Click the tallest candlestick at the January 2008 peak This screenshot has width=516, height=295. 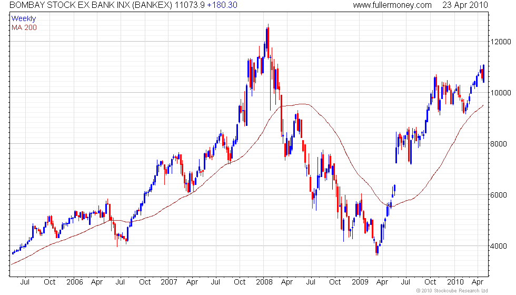tap(268, 41)
